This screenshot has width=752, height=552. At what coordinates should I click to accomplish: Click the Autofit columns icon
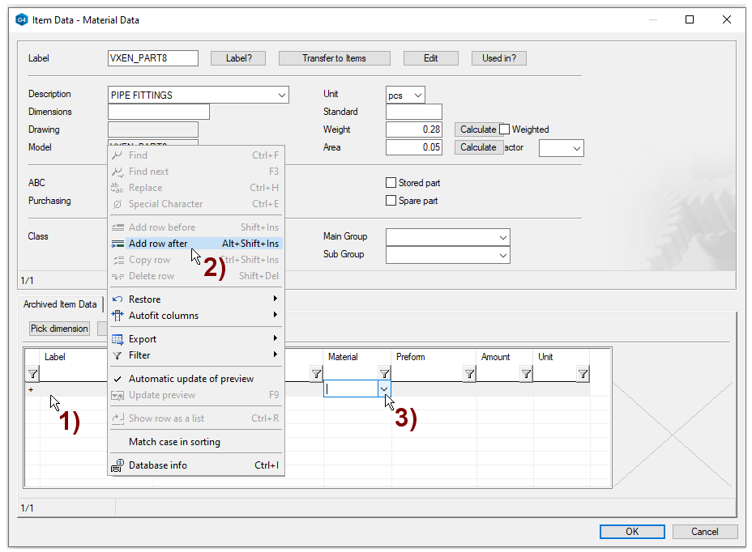point(117,316)
